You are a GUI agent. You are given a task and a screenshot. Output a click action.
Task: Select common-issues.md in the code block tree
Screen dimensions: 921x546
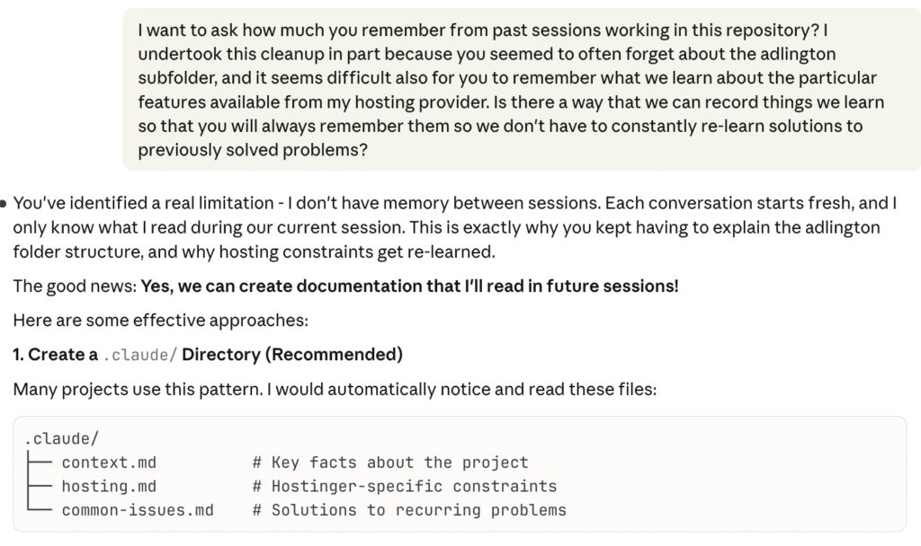[x=137, y=510]
